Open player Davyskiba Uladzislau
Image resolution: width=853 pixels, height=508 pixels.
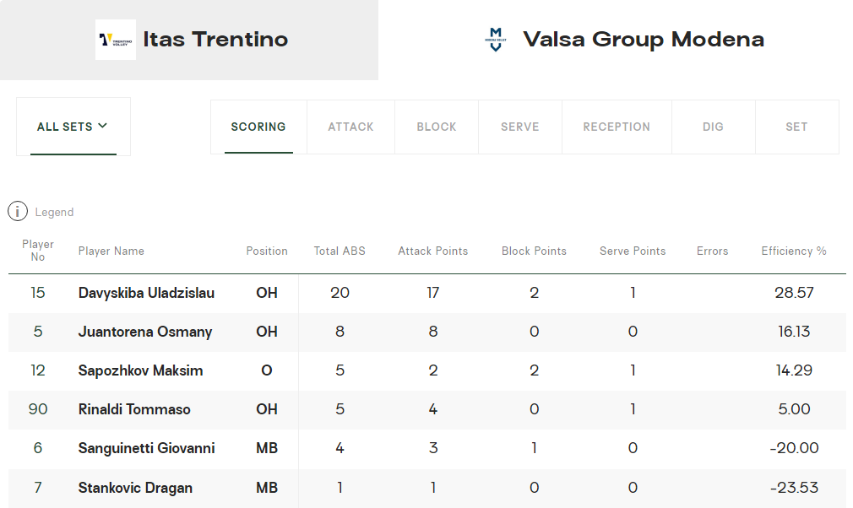coord(146,293)
